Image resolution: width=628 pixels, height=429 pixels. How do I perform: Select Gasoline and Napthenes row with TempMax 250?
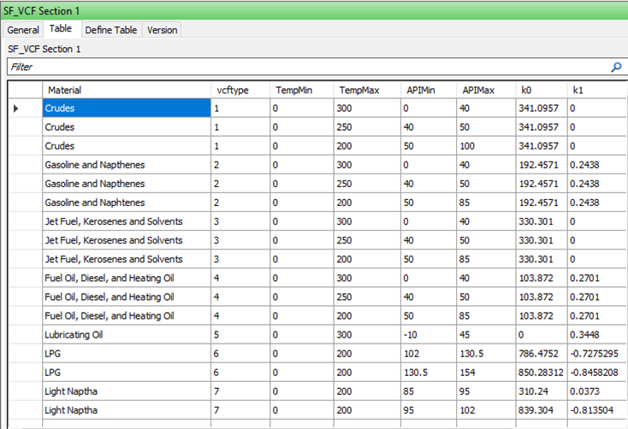point(127,183)
